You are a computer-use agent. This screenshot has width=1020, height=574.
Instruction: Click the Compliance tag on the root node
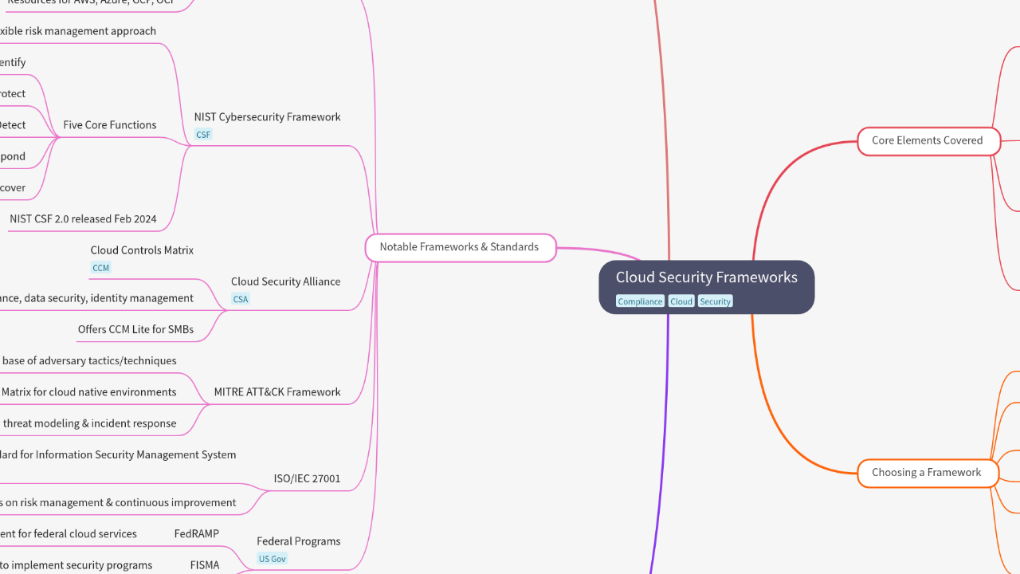640,301
